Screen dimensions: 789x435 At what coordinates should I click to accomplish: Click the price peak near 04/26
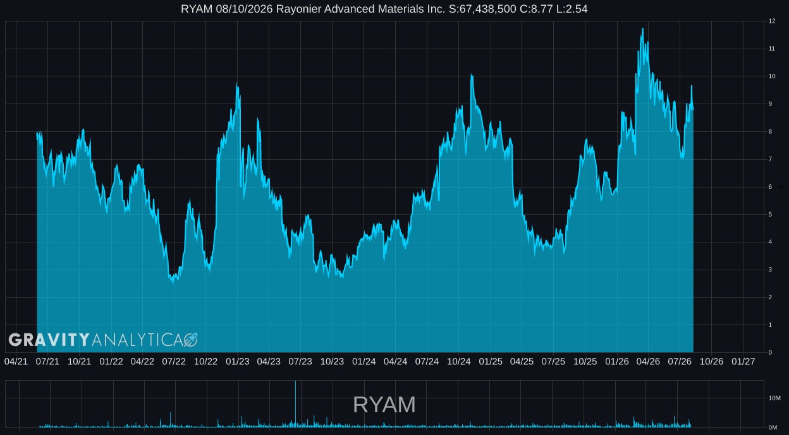tap(642, 29)
